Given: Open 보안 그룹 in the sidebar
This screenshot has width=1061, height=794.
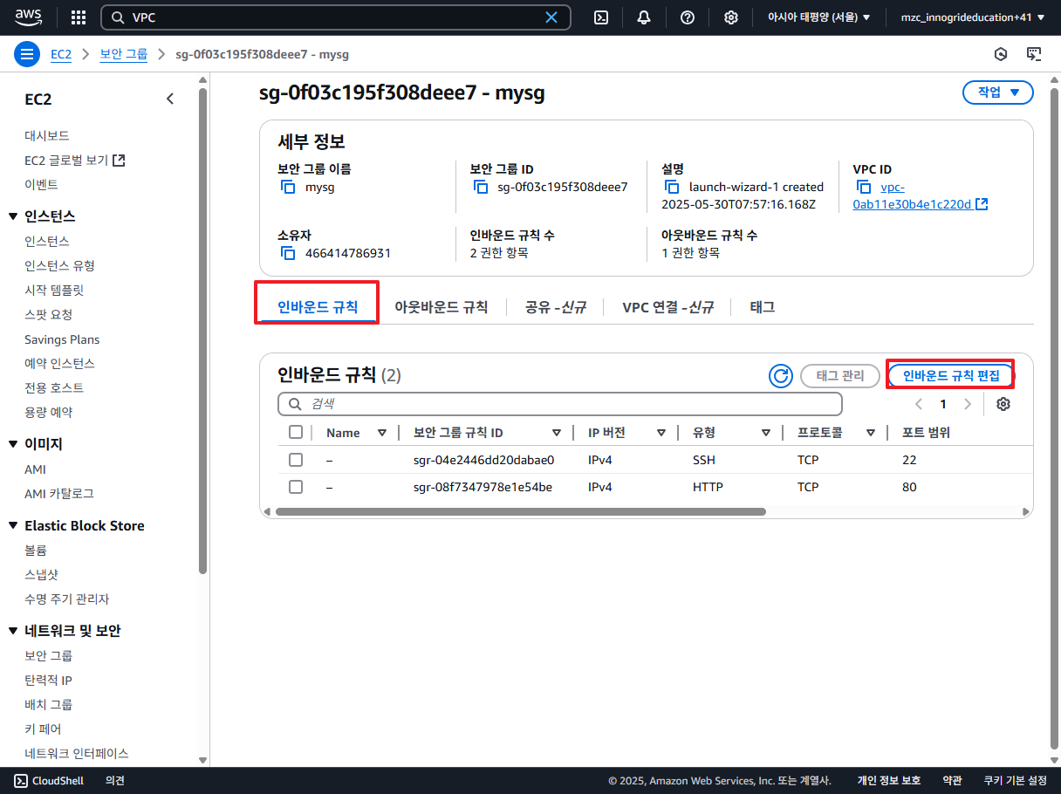Looking at the screenshot, I should pos(48,655).
